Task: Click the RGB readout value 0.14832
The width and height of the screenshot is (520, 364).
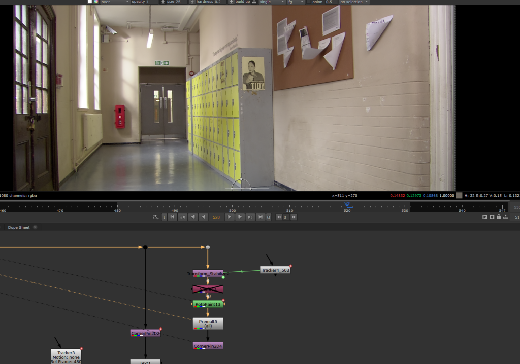Action: (x=397, y=195)
